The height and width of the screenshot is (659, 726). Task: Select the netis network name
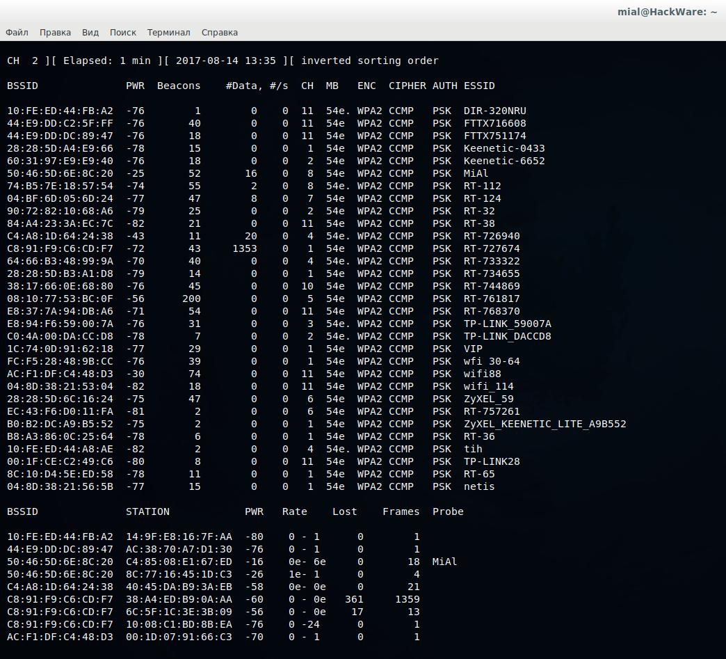pyautogui.click(x=479, y=486)
